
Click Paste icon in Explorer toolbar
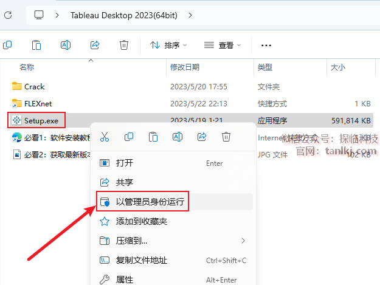click(36, 45)
